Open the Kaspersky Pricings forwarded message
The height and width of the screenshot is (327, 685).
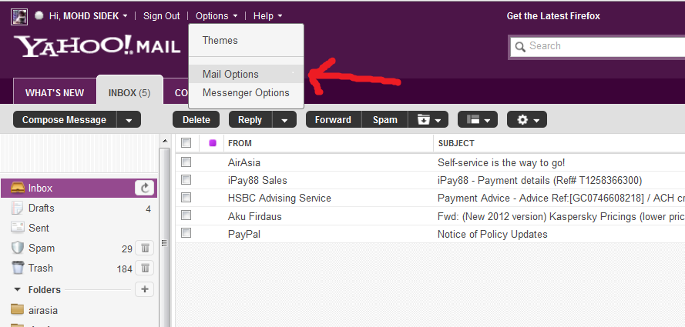click(561, 217)
